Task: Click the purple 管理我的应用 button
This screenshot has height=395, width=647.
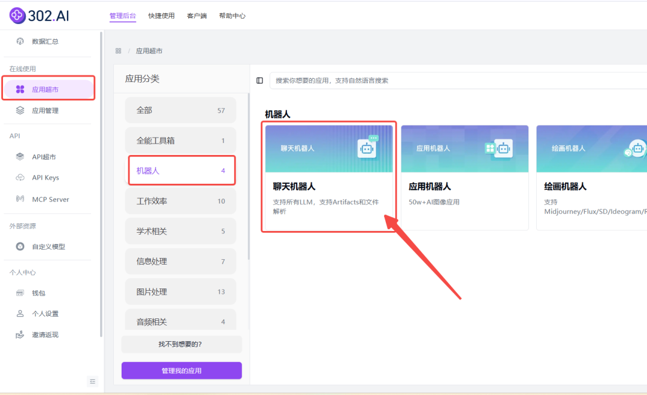Action: coord(182,370)
